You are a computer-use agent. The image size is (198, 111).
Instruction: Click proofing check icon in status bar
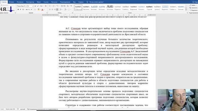(x=18, y=109)
